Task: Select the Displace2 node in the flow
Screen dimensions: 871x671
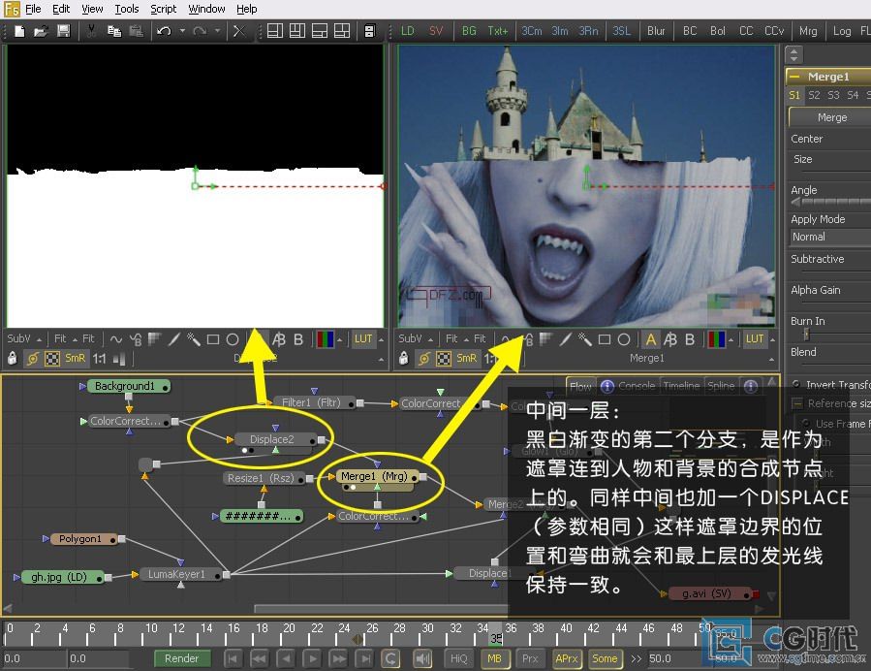Action: tap(274, 439)
